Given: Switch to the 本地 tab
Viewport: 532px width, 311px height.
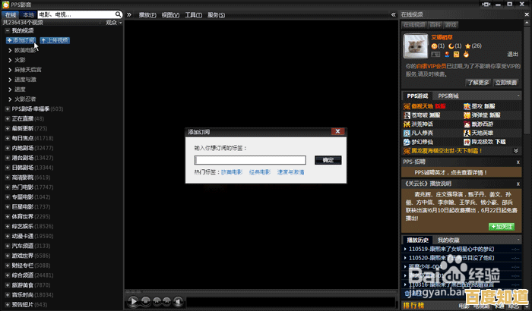Looking at the screenshot, I should point(28,14).
